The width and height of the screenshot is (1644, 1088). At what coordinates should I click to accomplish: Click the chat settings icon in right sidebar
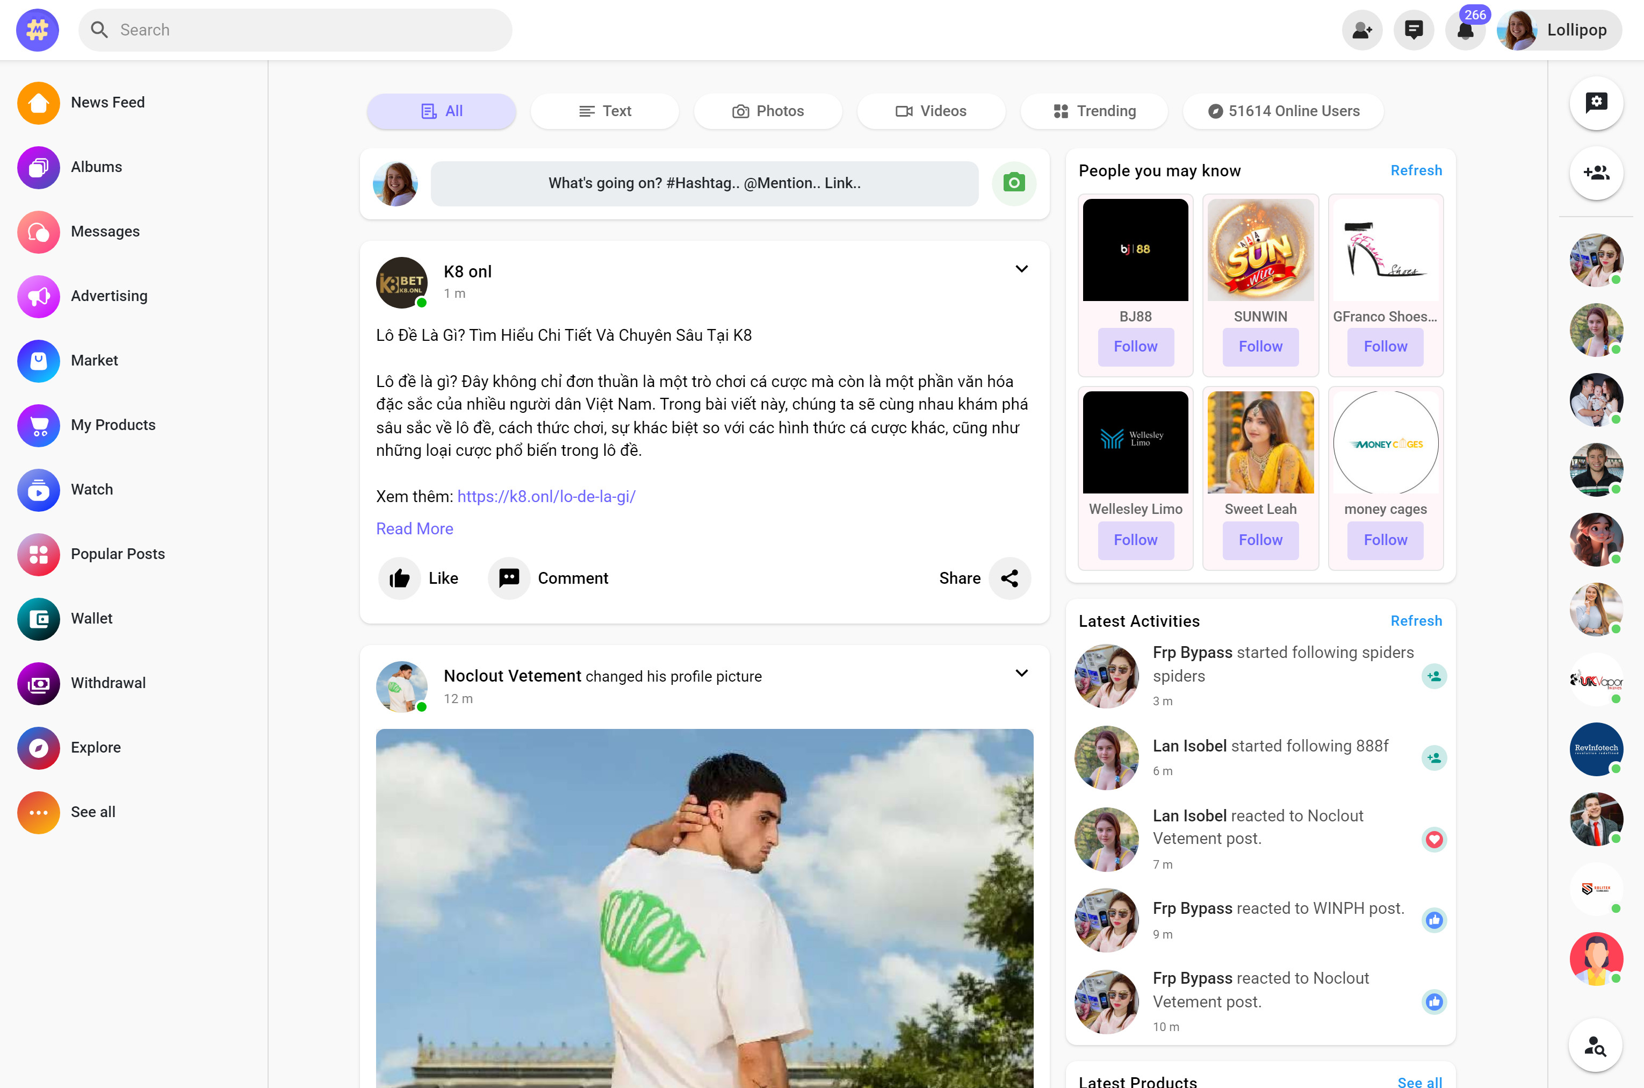(x=1596, y=103)
